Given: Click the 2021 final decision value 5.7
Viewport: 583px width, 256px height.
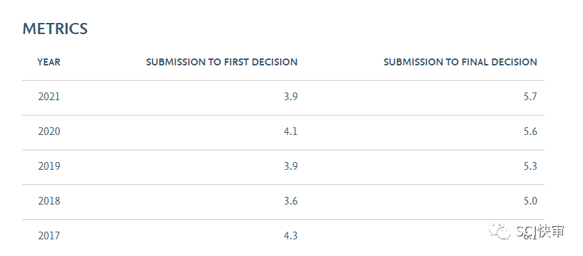Looking at the screenshot, I should 531,97.
